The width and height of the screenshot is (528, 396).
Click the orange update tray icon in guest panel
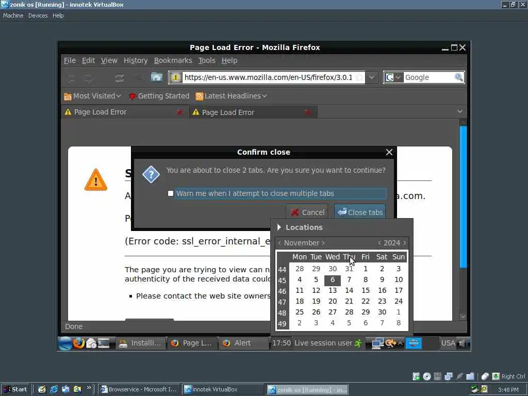[390, 343]
